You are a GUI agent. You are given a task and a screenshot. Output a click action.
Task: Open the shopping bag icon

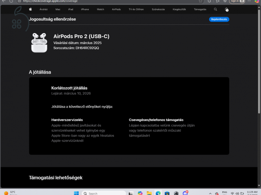pos(227,9)
